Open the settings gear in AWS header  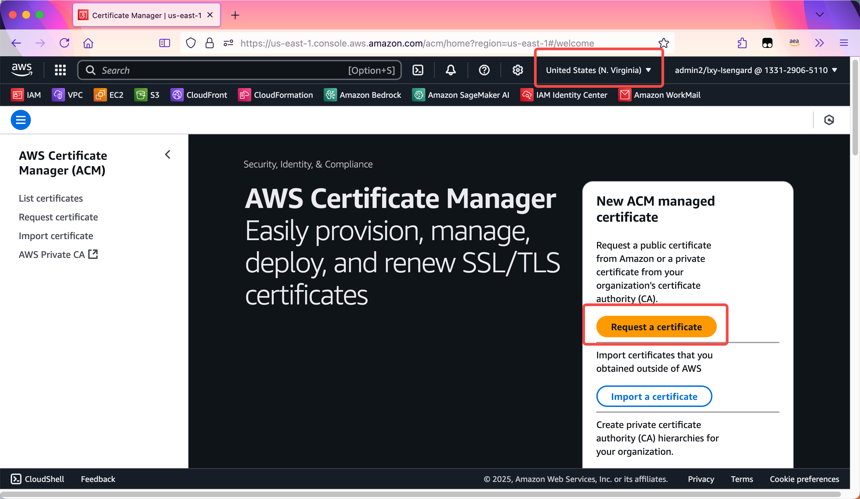[x=517, y=70]
